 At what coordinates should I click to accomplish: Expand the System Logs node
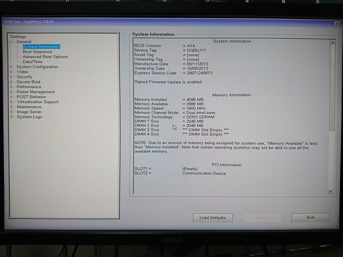tap(11, 117)
